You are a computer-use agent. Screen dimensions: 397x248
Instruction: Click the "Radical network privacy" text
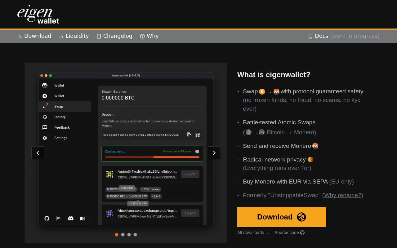coord(274,160)
